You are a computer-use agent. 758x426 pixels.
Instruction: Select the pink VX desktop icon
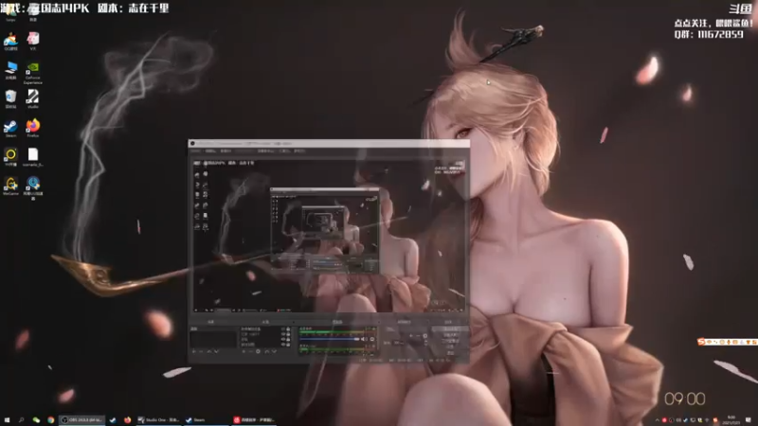(33, 41)
